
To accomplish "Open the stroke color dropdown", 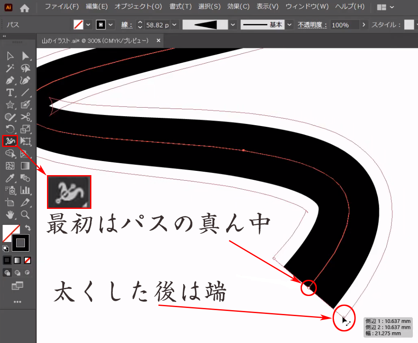I will pos(111,25).
